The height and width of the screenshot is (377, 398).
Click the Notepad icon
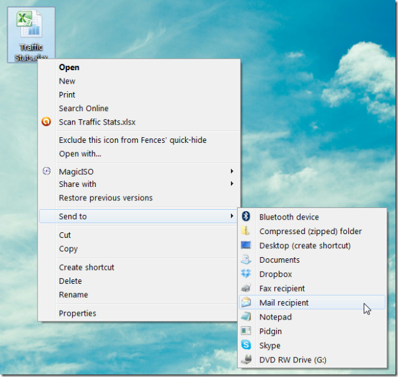tap(246, 316)
